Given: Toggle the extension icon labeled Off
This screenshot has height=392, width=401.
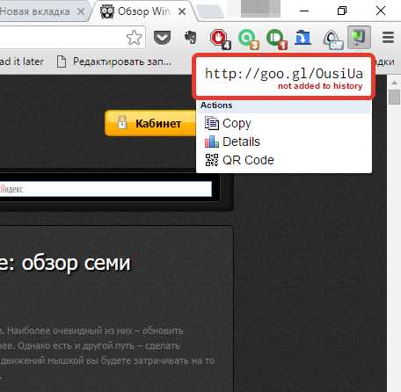Looking at the screenshot, I should click(333, 40).
